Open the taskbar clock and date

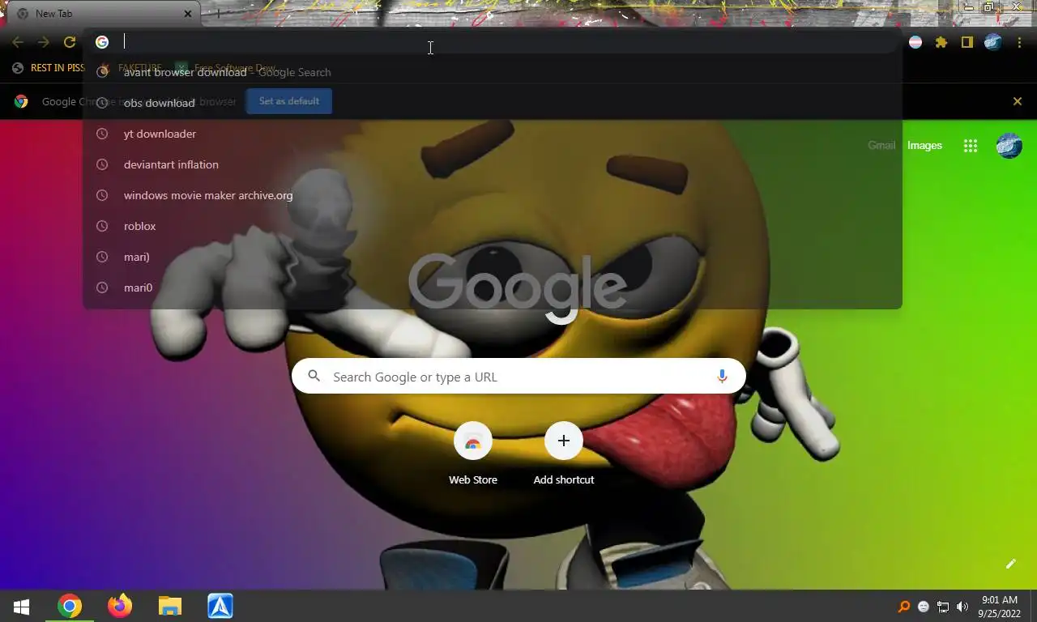[x=999, y=607]
